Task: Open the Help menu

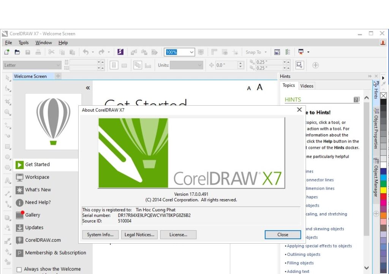Action: coord(63,43)
